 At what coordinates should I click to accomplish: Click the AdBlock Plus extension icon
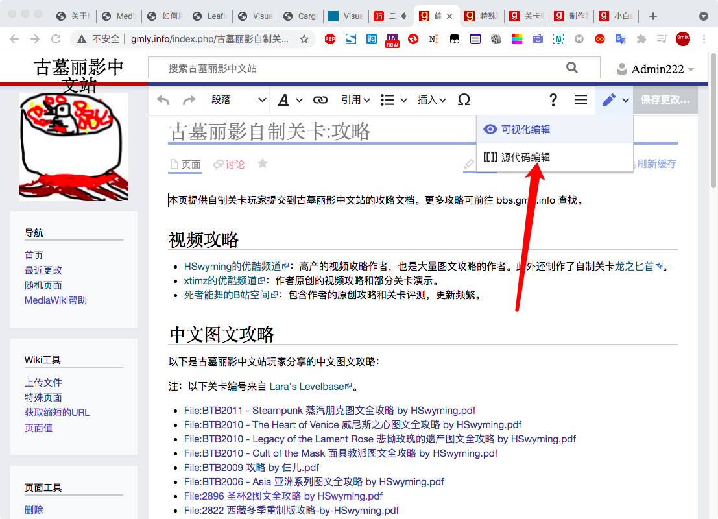pyautogui.click(x=330, y=39)
